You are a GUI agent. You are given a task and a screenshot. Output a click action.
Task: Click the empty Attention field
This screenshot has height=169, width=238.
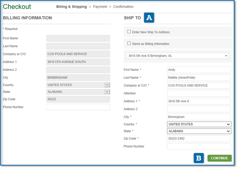(199, 93)
